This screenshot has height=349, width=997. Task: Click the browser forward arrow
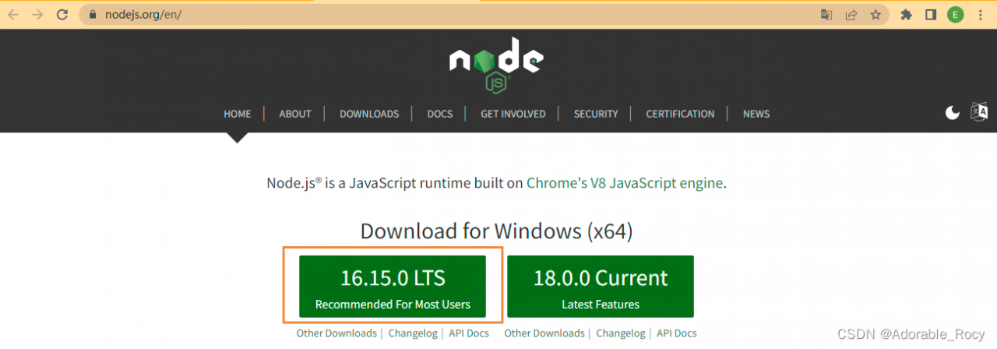37,15
